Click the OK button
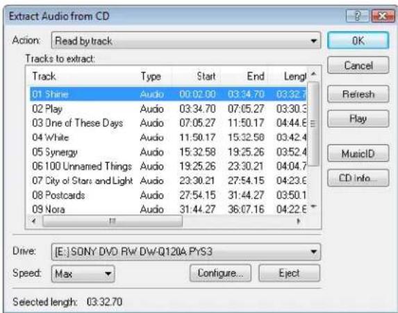Screen dimensions: 398x313 [x=358, y=40]
